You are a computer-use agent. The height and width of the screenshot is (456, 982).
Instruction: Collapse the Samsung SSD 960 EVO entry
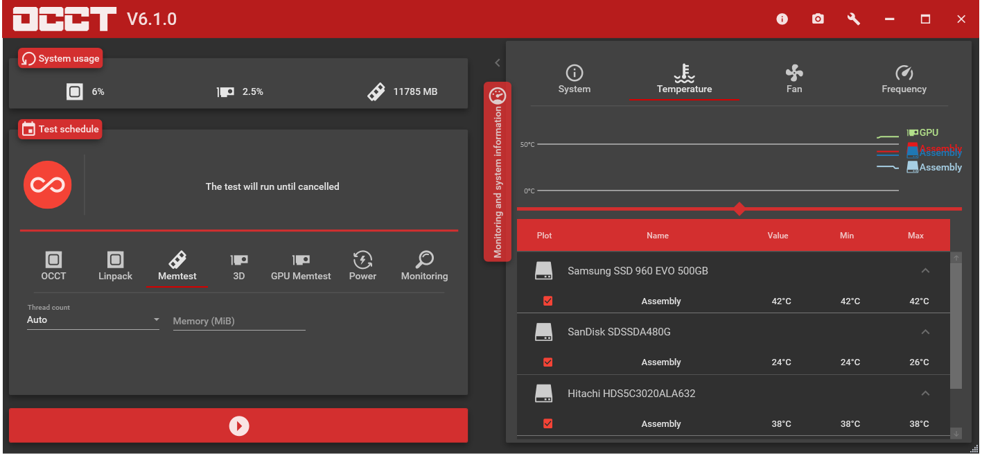[926, 271]
